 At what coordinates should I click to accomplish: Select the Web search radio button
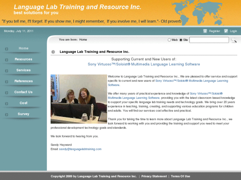(x=169, y=40)
